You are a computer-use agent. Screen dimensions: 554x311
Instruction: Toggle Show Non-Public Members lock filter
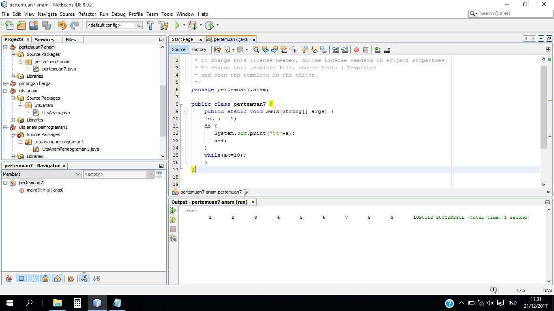point(45,279)
